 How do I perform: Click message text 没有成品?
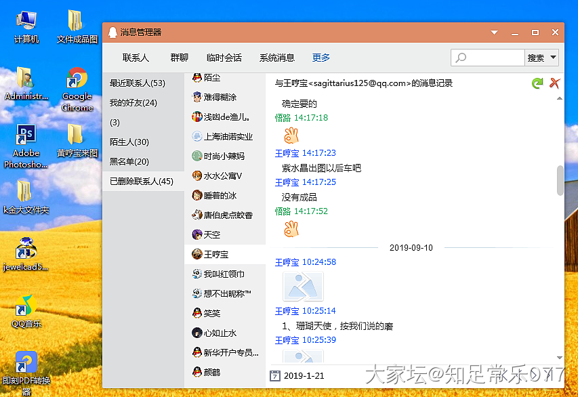300,197
